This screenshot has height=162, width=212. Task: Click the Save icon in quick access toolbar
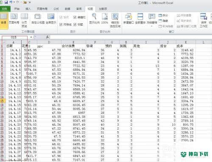click(6, 2)
